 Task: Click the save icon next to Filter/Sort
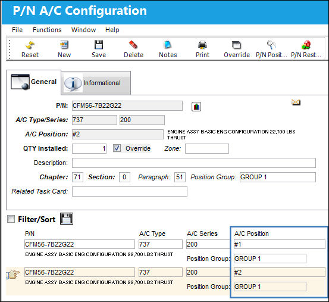67,219
